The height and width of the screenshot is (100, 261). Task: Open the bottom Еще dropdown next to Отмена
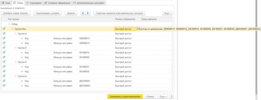tap(162, 96)
